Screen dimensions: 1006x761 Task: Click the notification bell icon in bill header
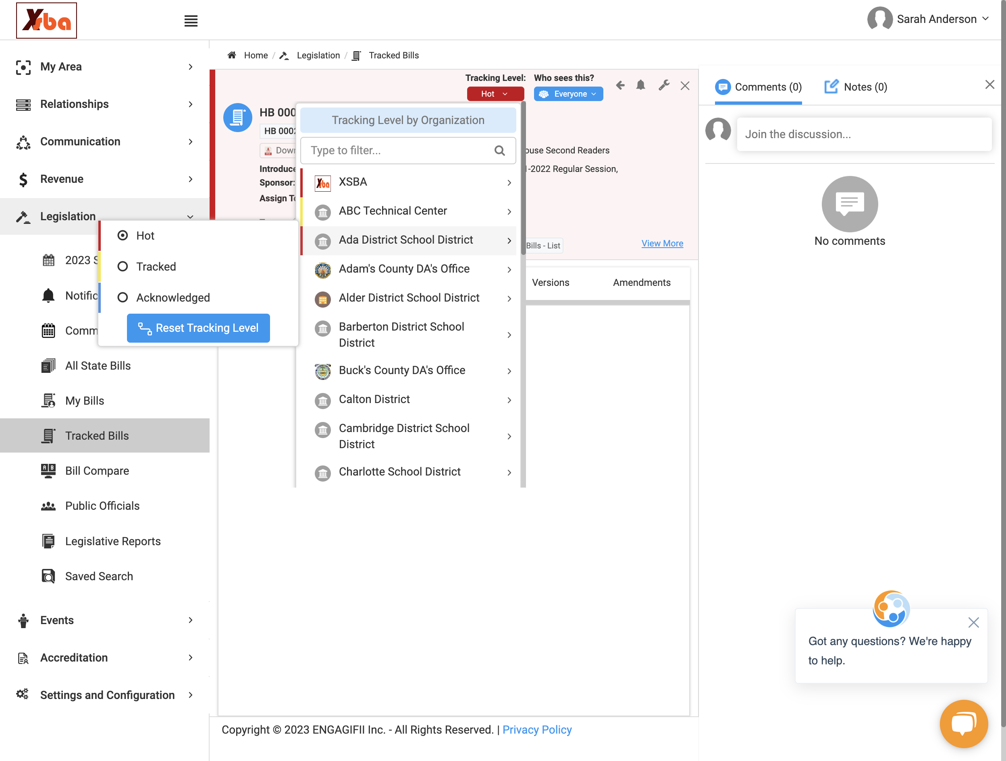(x=641, y=85)
